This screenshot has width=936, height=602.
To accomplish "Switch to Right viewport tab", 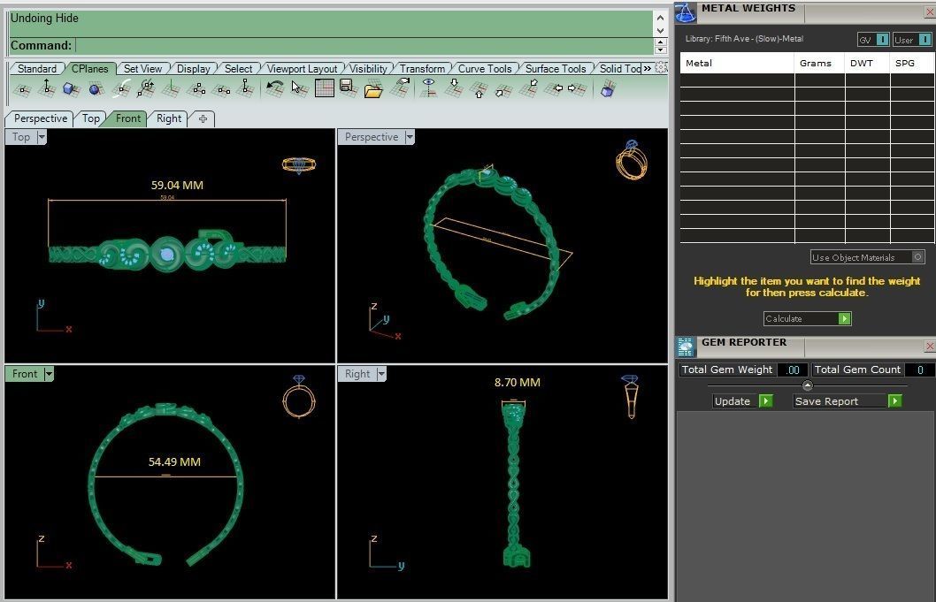I will click(169, 118).
